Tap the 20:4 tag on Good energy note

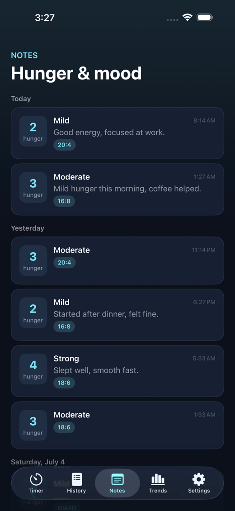pyautogui.click(x=65, y=145)
